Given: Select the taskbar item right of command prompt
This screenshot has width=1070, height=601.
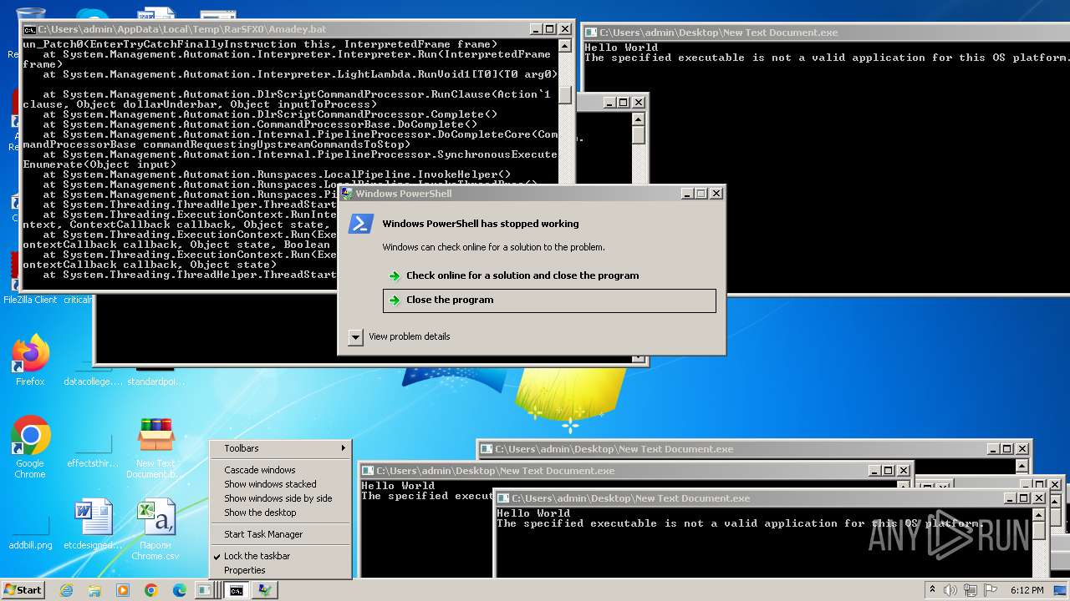Looking at the screenshot, I should point(265,590).
